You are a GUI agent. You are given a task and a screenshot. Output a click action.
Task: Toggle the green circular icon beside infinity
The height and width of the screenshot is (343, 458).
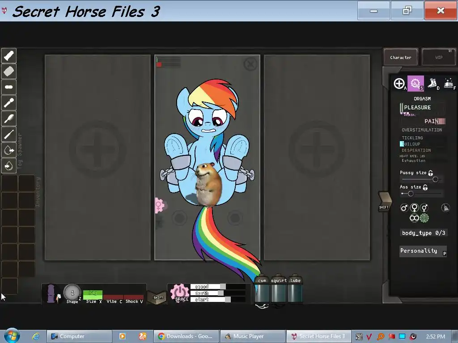(424, 218)
